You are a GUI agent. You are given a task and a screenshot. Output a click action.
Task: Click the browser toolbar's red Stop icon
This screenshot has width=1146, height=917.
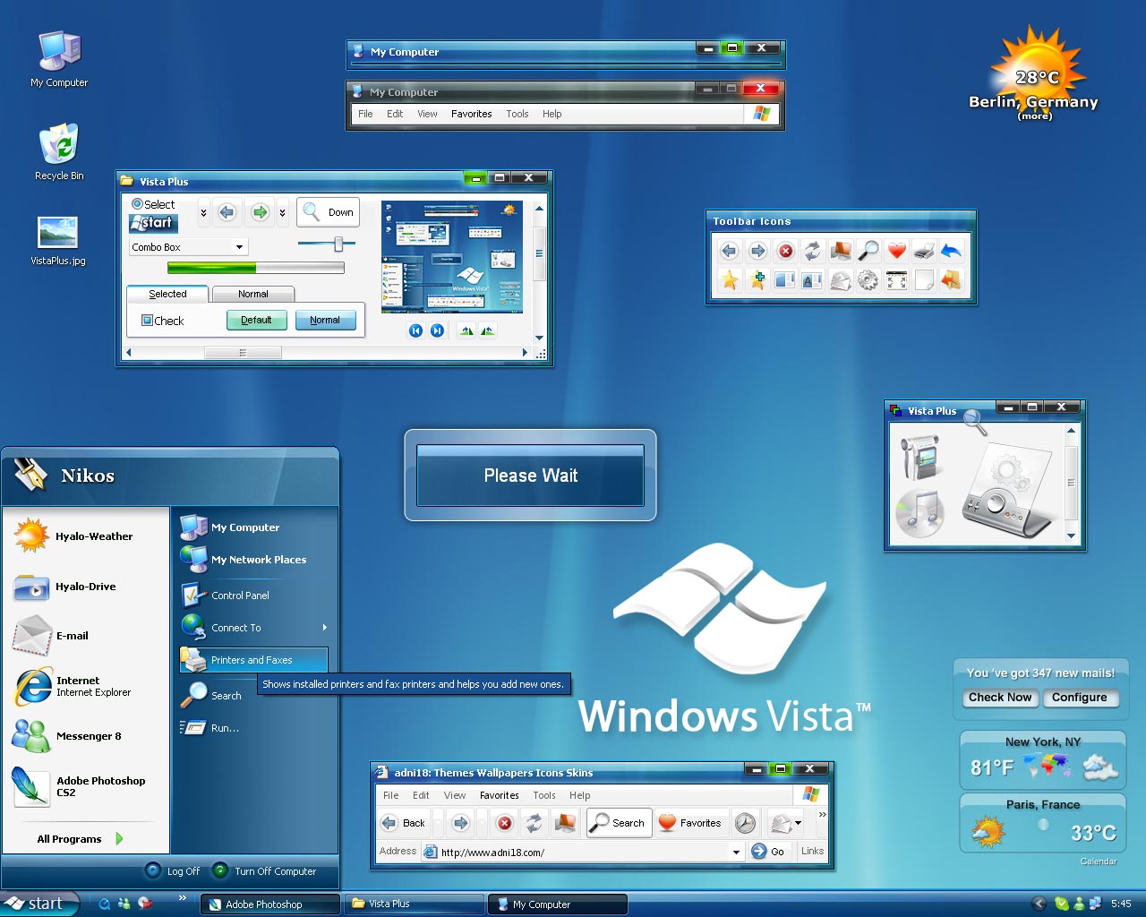click(x=505, y=823)
